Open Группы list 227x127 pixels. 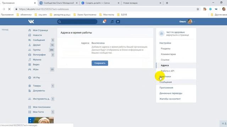[37, 50]
